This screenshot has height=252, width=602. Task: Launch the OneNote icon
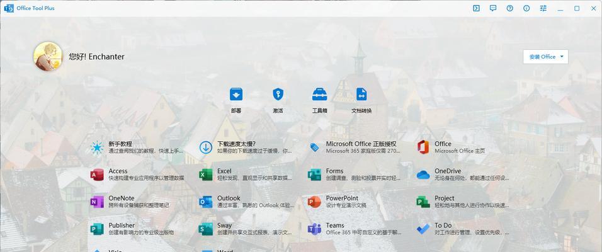tap(97, 202)
